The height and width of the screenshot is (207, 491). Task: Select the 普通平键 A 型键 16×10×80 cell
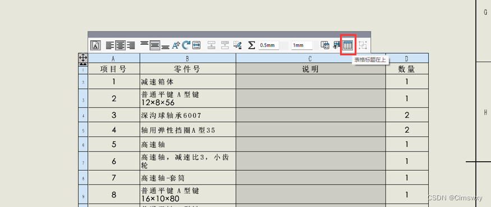[188, 195]
